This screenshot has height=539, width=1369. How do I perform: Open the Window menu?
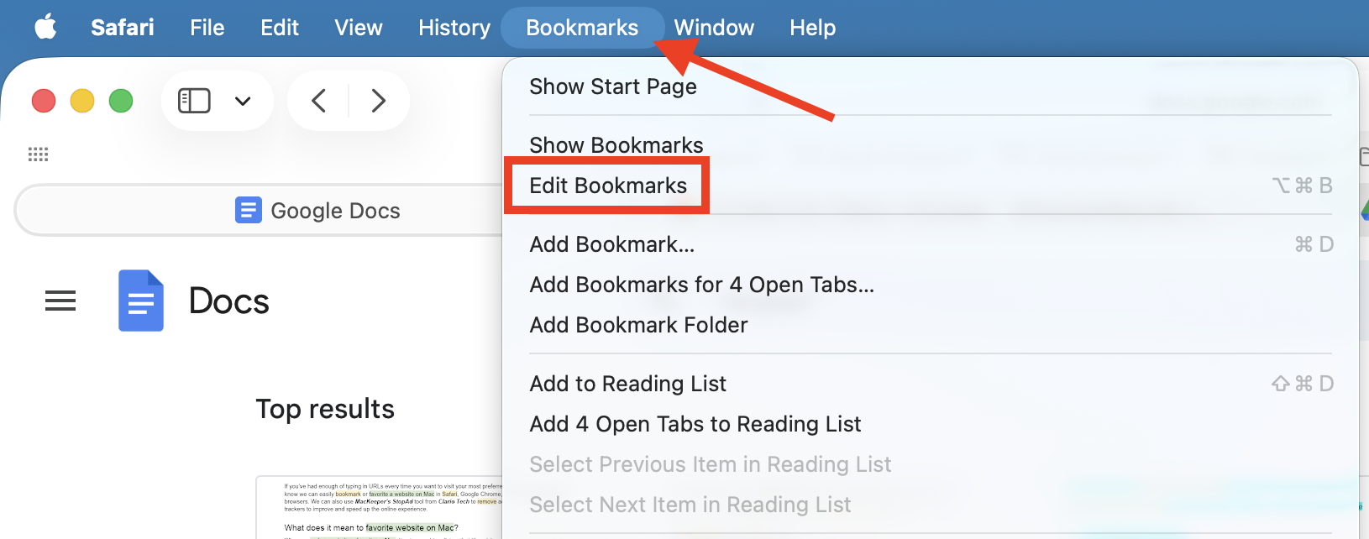714,28
